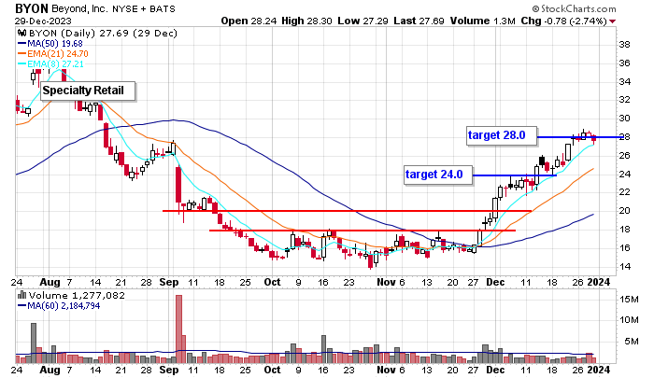Click the volume bars icon in the volume panel

[x=21, y=296]
